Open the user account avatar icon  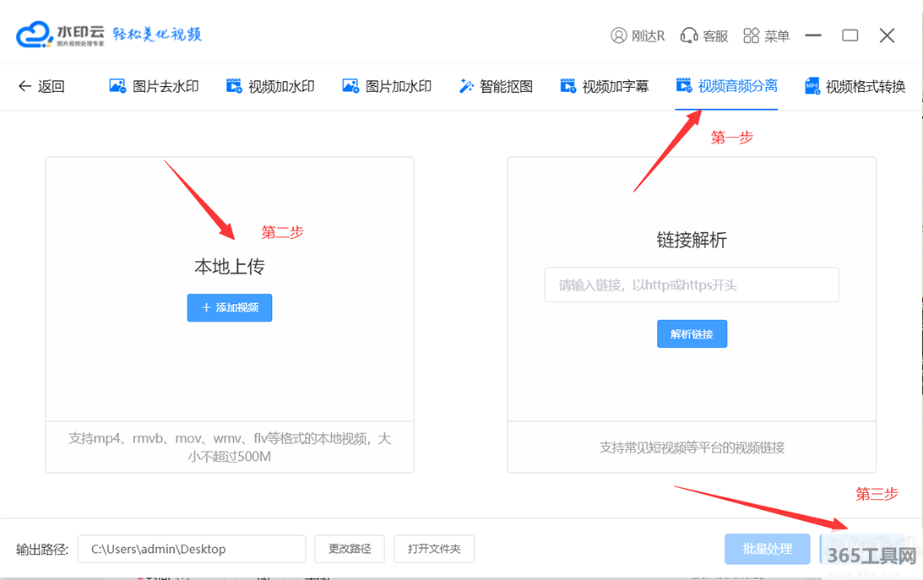coord(619,35)
